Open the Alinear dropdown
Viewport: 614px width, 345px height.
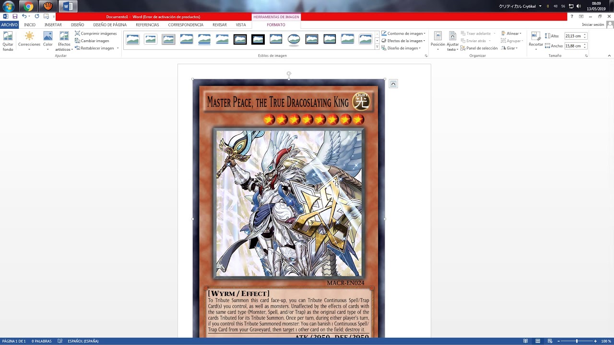tap(511, 34)
